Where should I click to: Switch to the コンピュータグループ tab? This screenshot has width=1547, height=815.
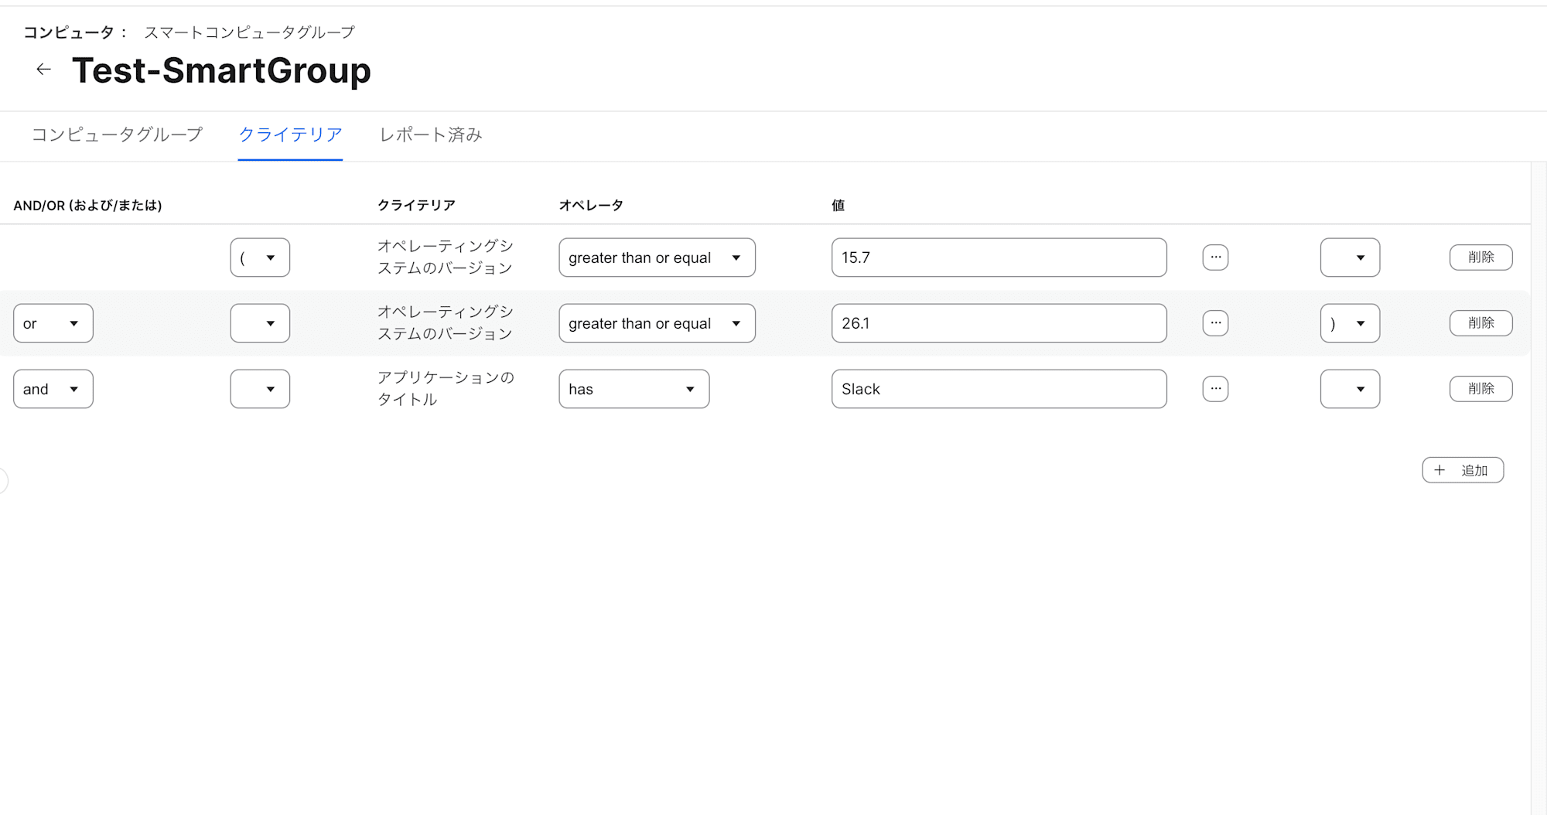[117, 135]
